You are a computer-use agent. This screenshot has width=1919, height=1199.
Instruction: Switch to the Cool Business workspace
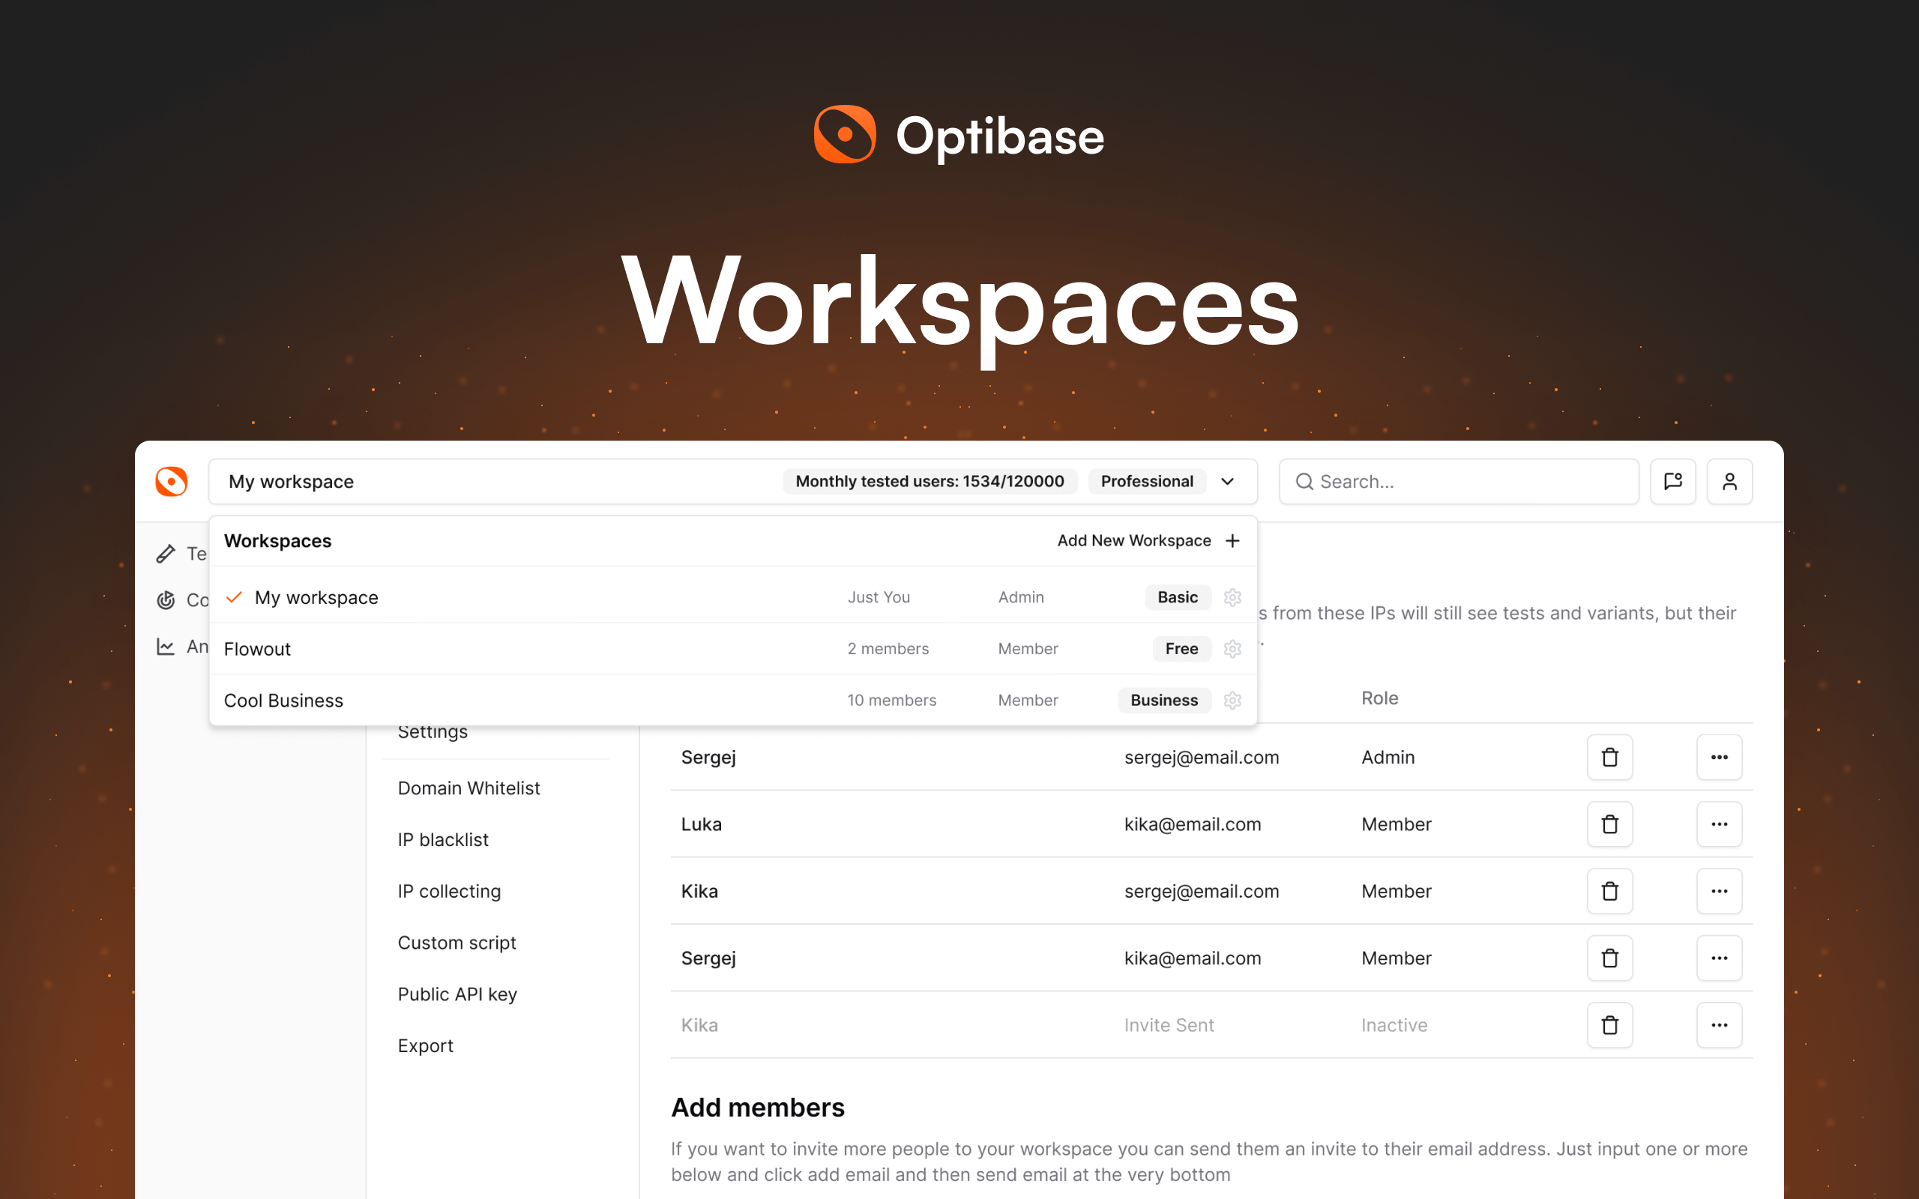coord(734,700)
